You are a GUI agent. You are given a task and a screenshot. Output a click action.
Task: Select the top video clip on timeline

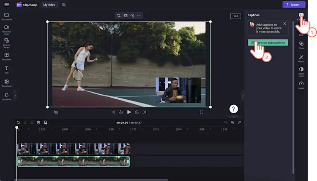click(x=73, y=149)
